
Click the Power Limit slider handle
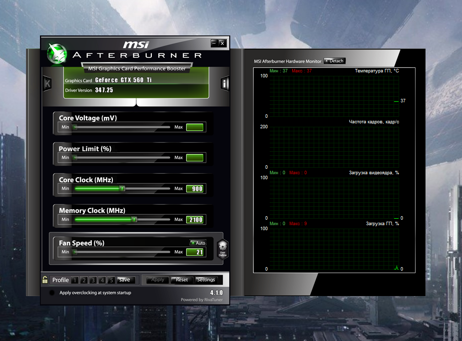coord(75,158)
